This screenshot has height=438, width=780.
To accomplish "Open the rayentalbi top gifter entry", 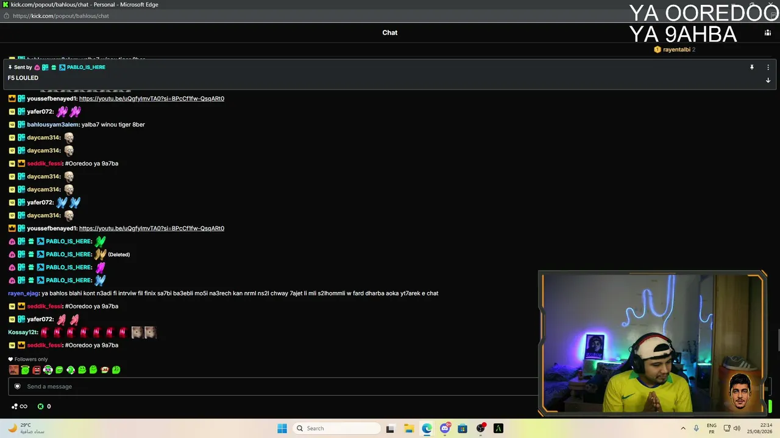I will (x=675, y=50).
